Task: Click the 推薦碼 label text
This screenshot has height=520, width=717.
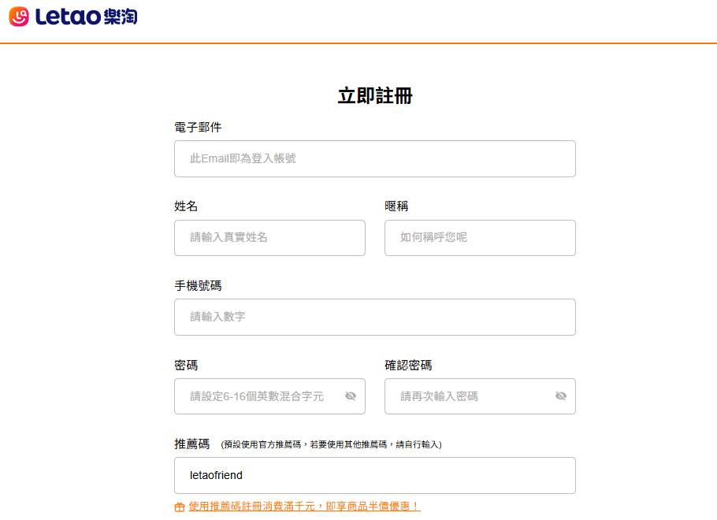Action: pos(191,444)
